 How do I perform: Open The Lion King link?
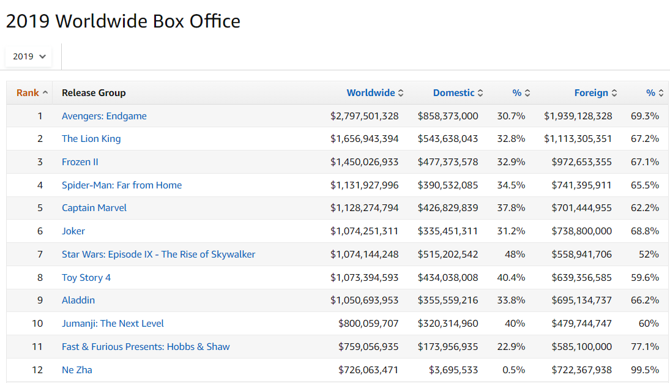[91, 138]
